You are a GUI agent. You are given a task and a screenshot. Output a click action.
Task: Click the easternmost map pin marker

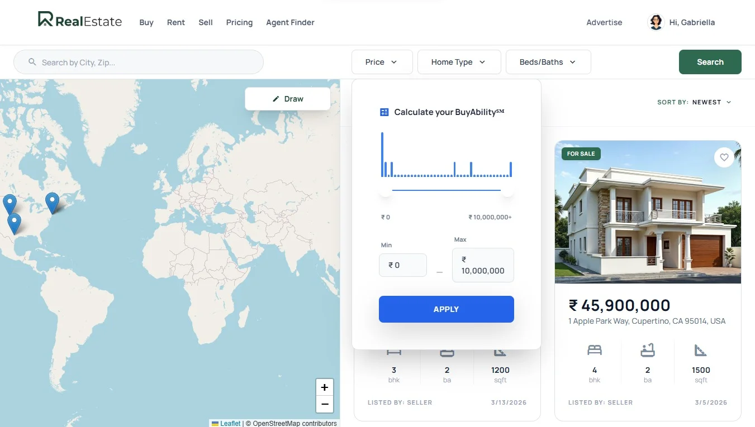pos(52,202)
